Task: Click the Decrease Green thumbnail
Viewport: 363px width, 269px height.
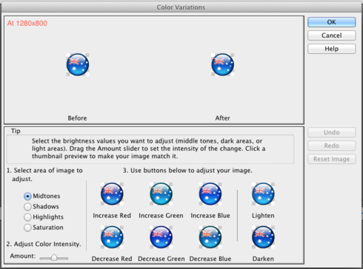Action: click(x=161, y=237)
